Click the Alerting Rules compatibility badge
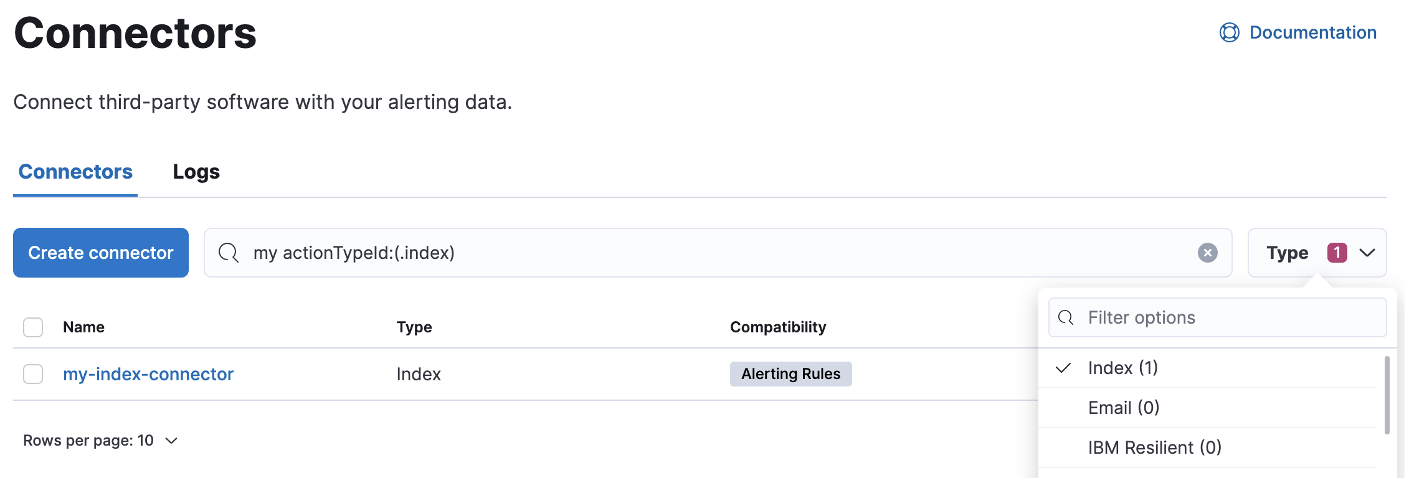 pos(790,373)
